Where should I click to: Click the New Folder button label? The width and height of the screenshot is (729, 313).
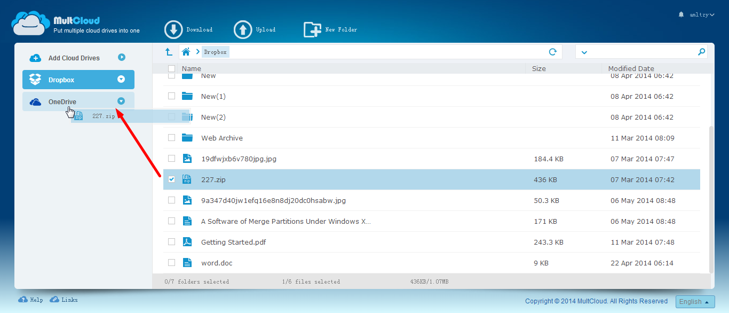click(341, 30)
